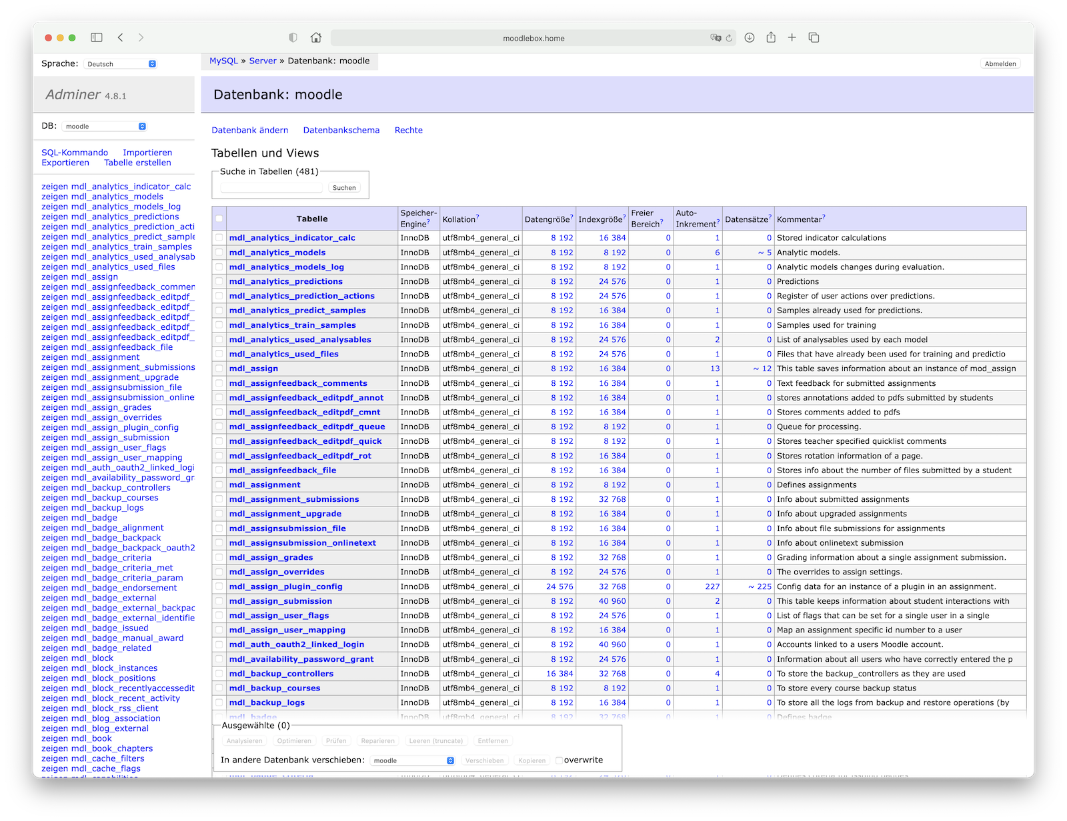The height and width of the screenshot is (821, 1067).
Task: Click the moodlebox.home address bar
Action: pyautogui.click(x=533, y=38)
